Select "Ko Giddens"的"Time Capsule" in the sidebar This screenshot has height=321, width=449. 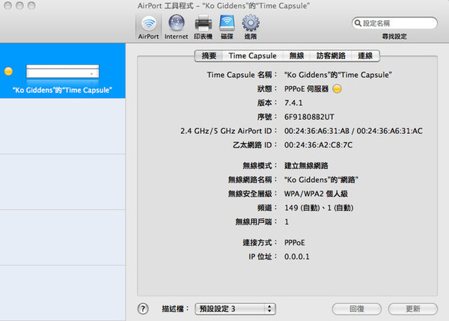(x=62, y=71)
